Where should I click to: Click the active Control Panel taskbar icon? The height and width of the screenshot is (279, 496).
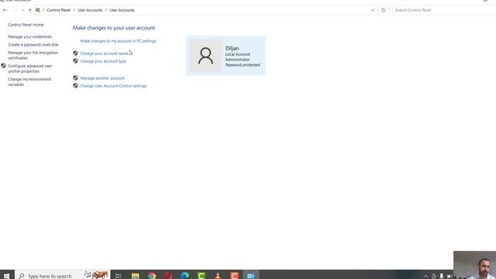[251, 276]
